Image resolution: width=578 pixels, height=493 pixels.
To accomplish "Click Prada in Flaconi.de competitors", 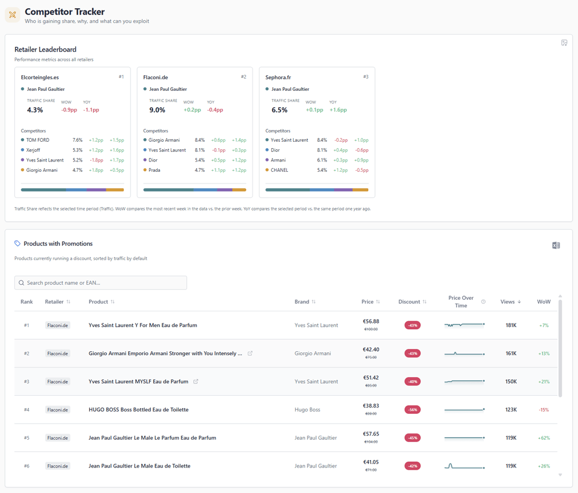I will 154,170.
